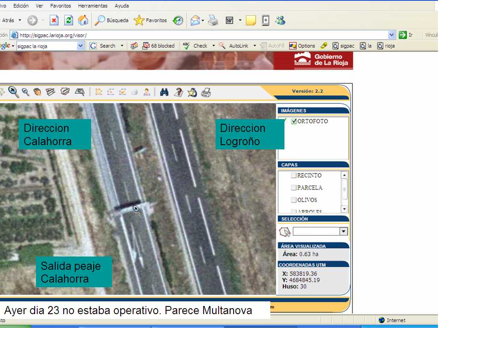Screen dimensions: 500x353
Task: Click the binoculars search icon
Action: pos(164,92)
